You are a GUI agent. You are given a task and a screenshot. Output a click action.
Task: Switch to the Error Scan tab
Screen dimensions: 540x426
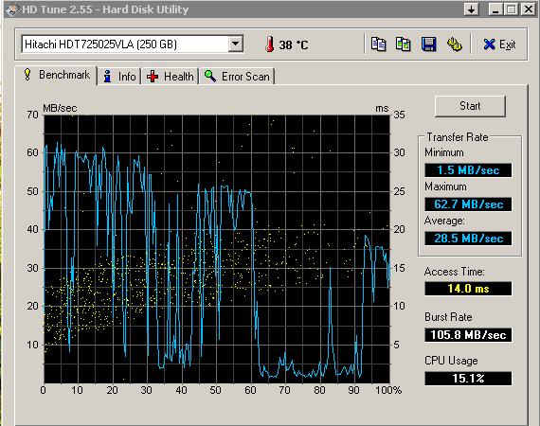pyautogui.click(x=237, y=77)
